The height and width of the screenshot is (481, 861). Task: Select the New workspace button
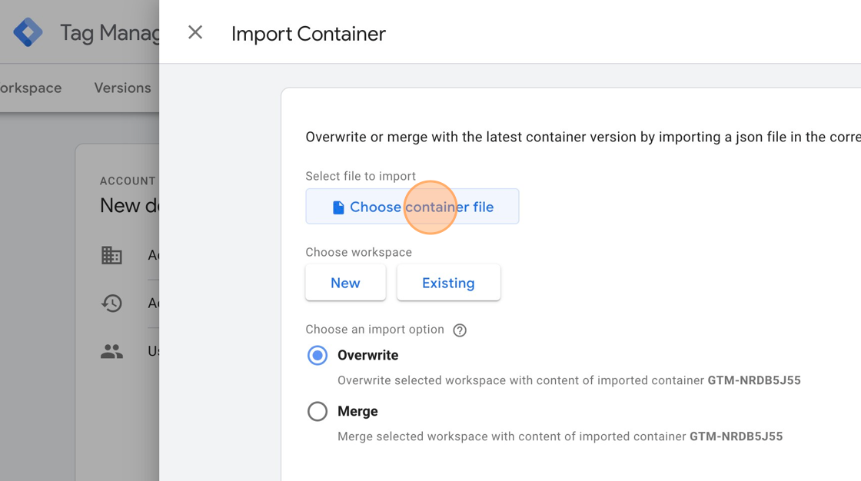(x=345, y=283)
